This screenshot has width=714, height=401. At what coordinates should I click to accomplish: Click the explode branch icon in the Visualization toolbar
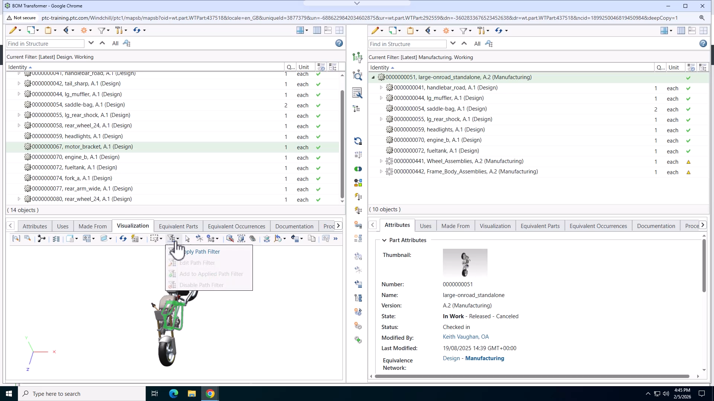[41, 238]
